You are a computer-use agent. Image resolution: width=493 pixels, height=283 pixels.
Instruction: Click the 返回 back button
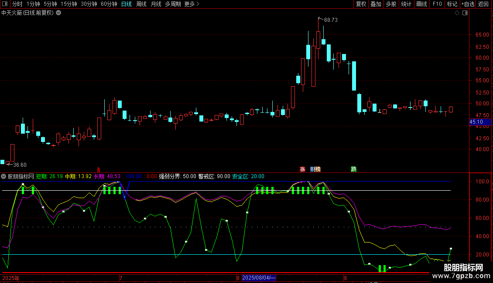(x=483, y=4)
